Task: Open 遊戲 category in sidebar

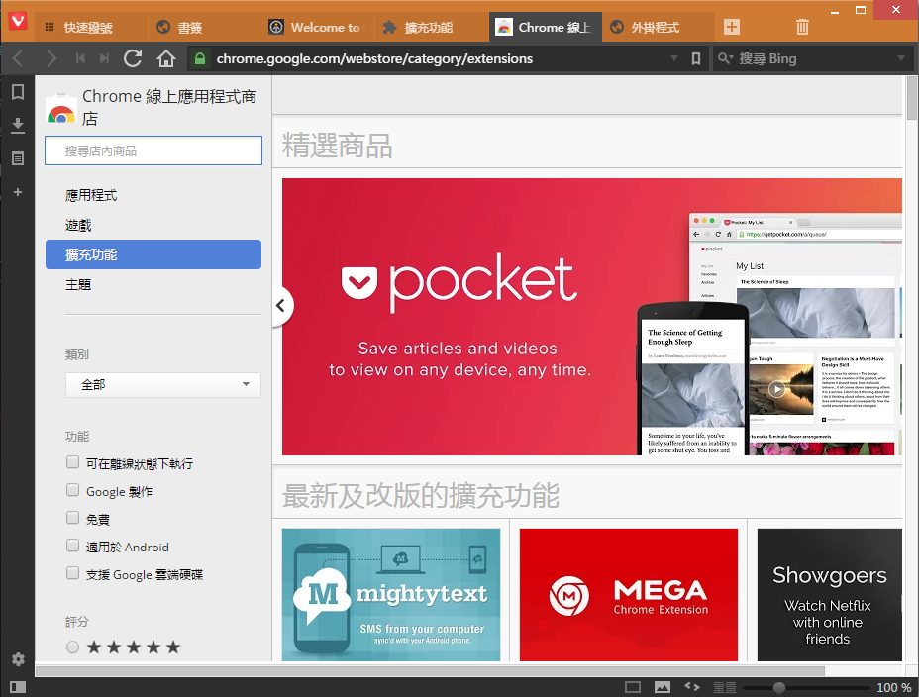Action: click(153, 225)
